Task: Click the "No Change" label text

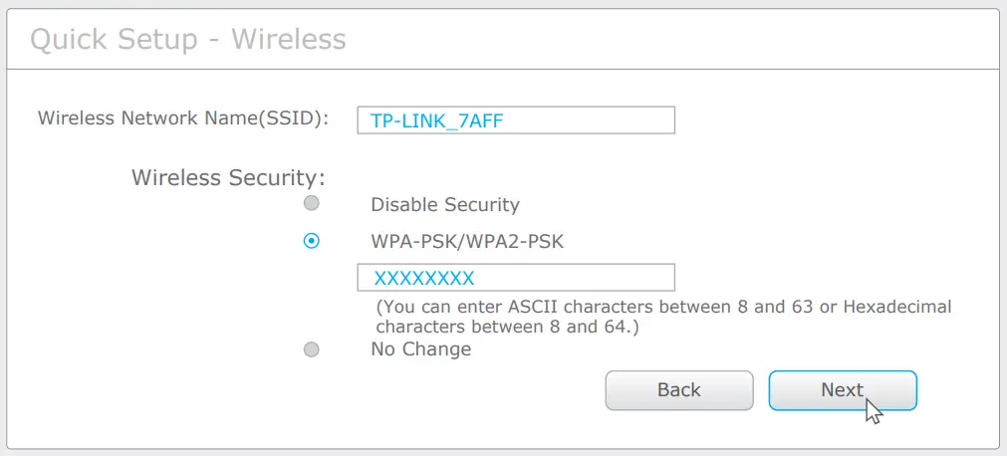Action: tap(420, 349)
